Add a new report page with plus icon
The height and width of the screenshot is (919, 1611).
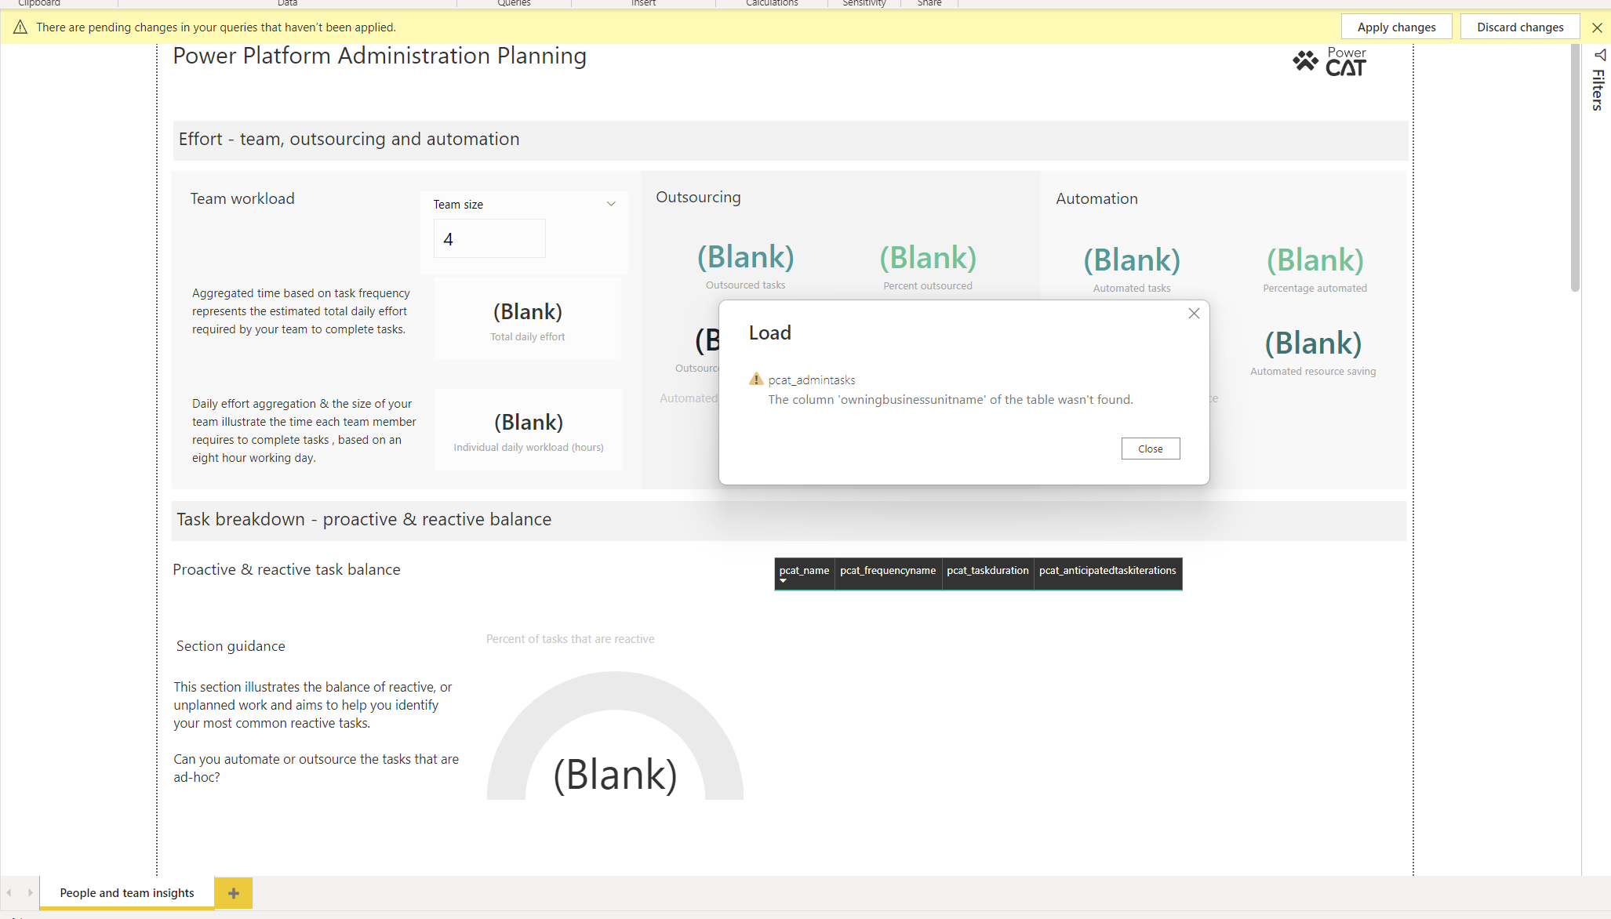point(232,892)
